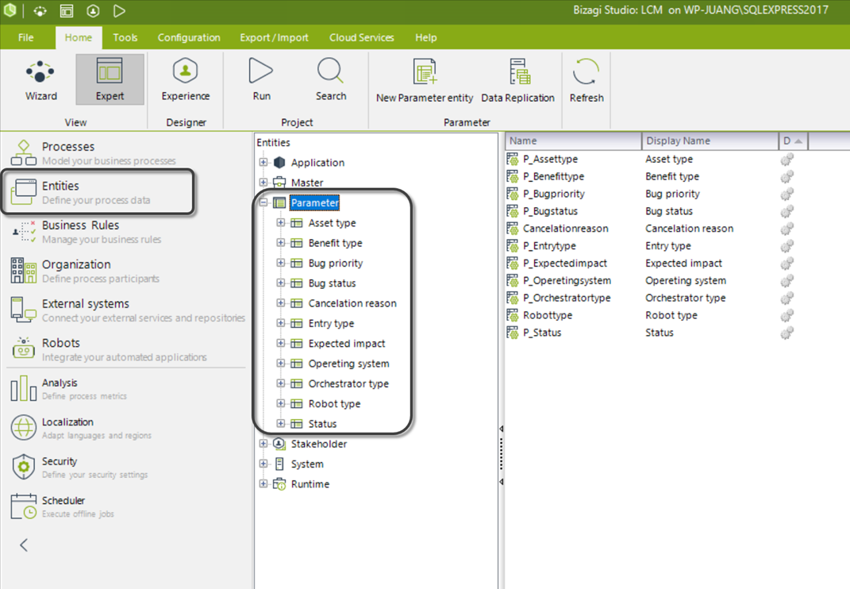
Task: Click gear icon in P_Status row
Action: (x=787, y=333)
